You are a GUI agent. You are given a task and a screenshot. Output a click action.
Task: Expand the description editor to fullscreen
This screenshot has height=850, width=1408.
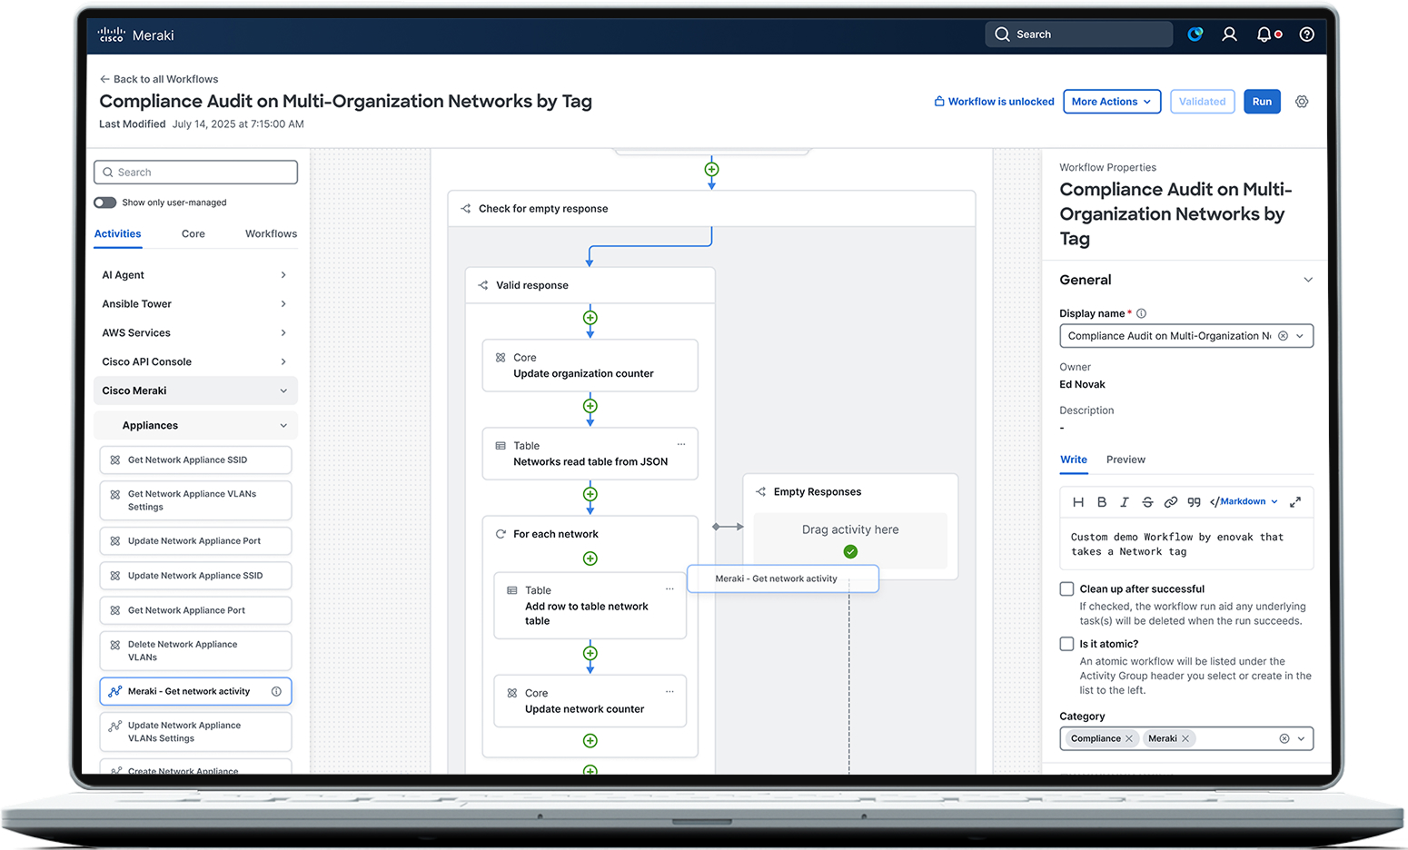[x=1296, y=501]
